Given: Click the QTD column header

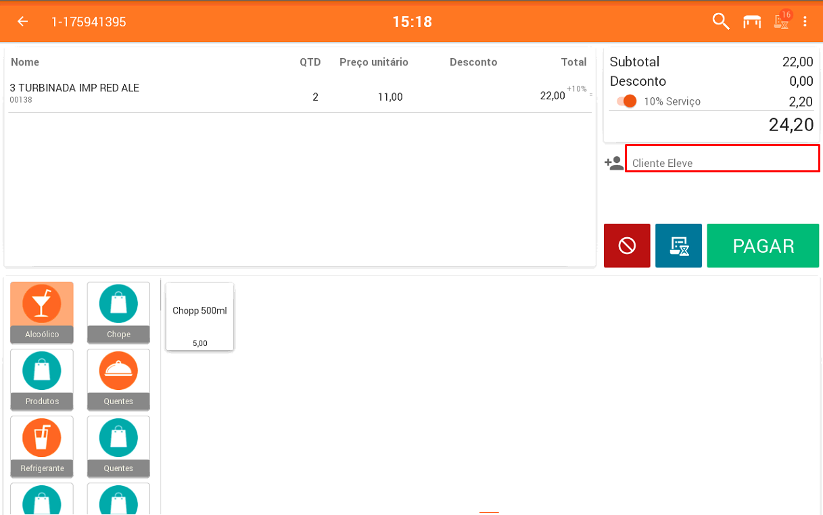Looking at the screenshot, I should click(x=310, y=62).
